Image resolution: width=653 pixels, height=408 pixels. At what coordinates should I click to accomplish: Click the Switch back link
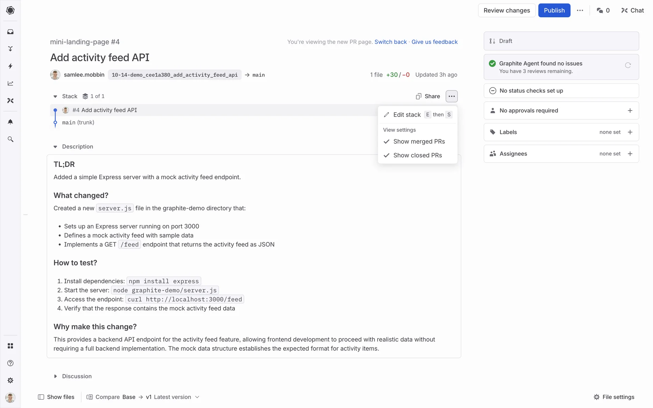[x=390, y=42]
